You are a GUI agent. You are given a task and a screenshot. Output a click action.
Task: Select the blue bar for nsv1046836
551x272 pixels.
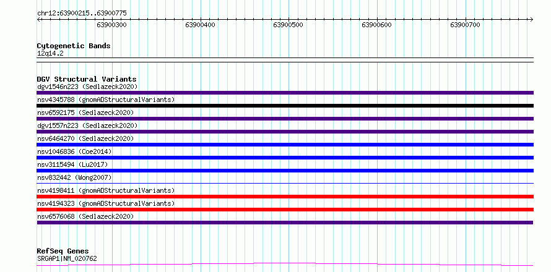pos(285,158)
